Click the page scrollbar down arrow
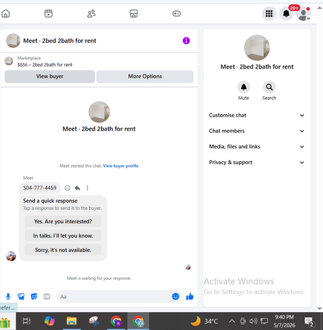The height and width of the screenshot is (330, 323). pos(320,309)
